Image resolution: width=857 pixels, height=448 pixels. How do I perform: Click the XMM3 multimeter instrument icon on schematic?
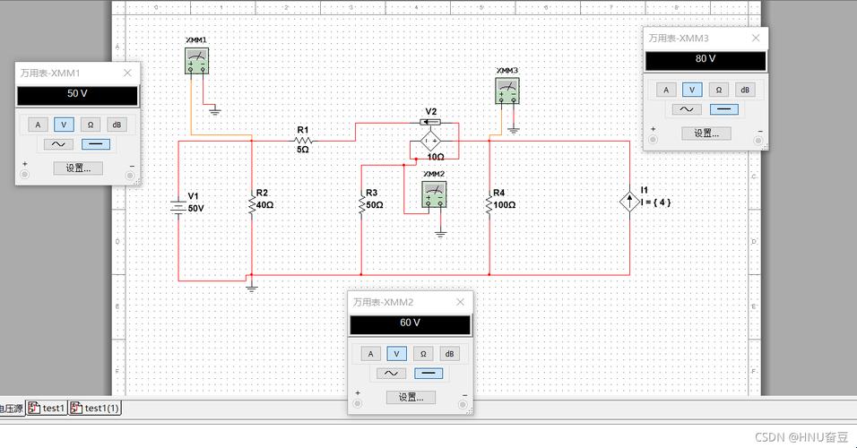coord(507,90)
